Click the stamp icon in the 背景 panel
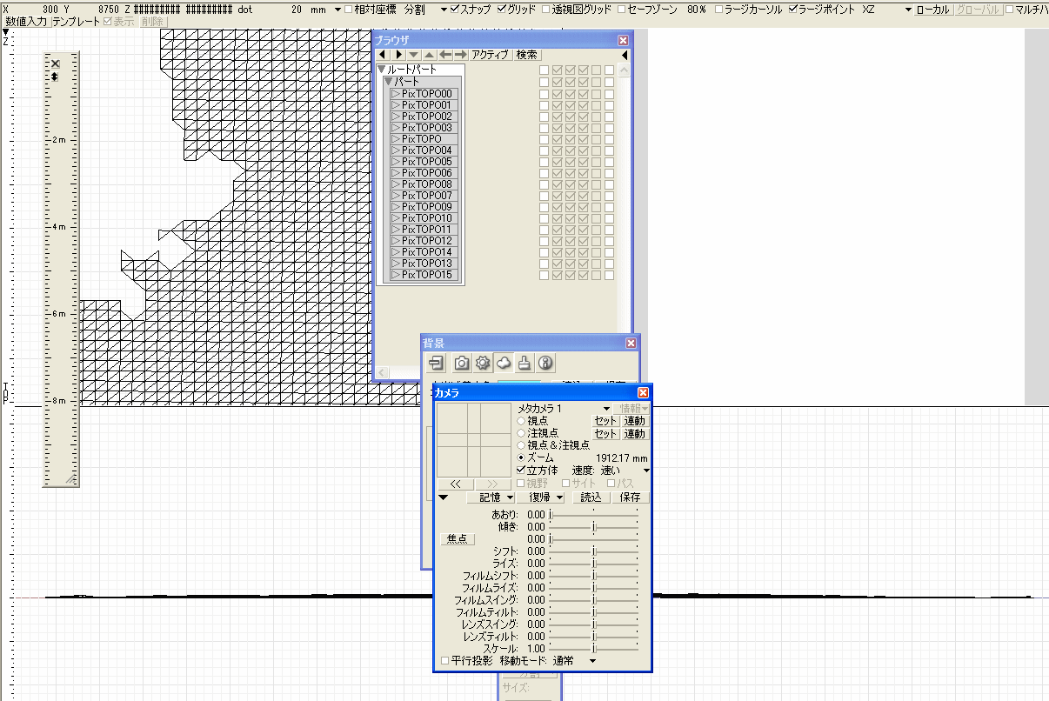The width and height of the screenshot is (1049, 701). (x=524, y=363)
